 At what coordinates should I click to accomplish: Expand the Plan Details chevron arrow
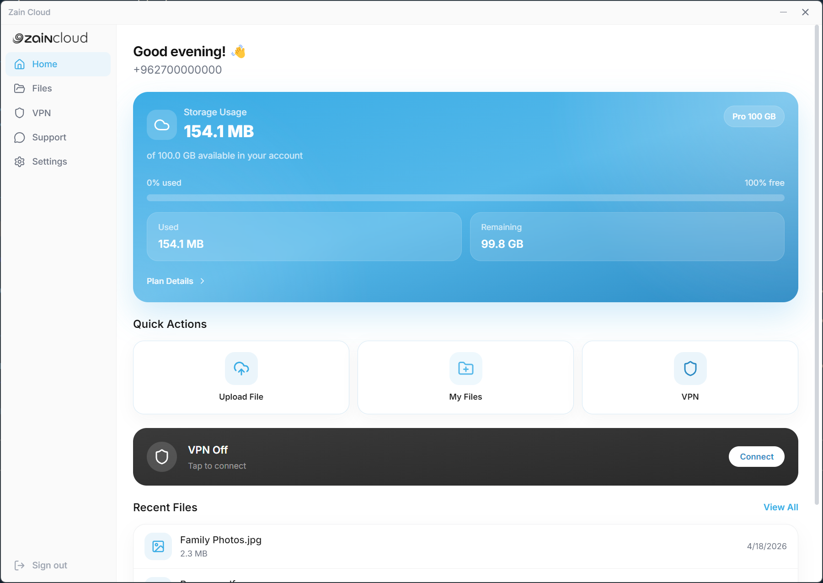[202, 281]
